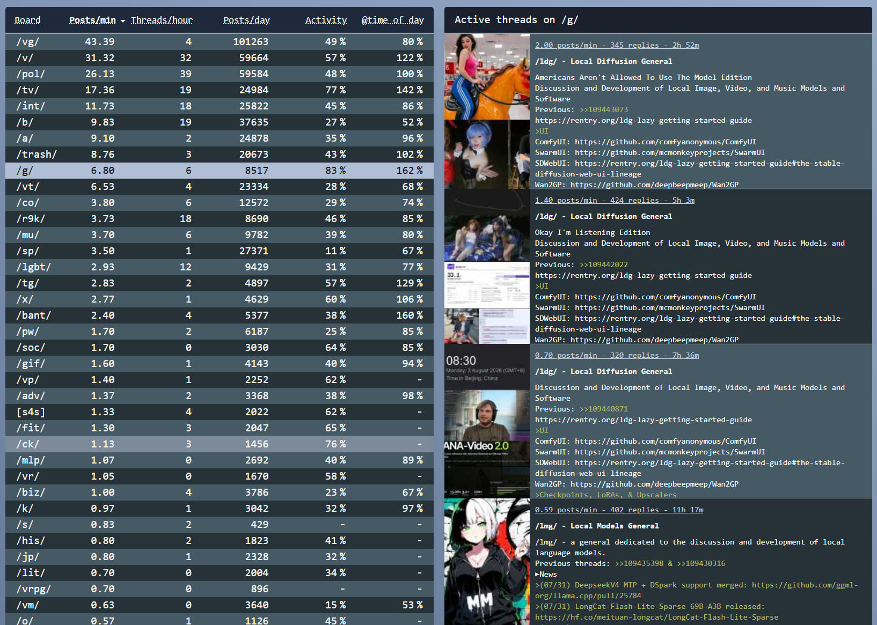
Task: Select the /his/ board row
Action: click(x=220, y=541)
